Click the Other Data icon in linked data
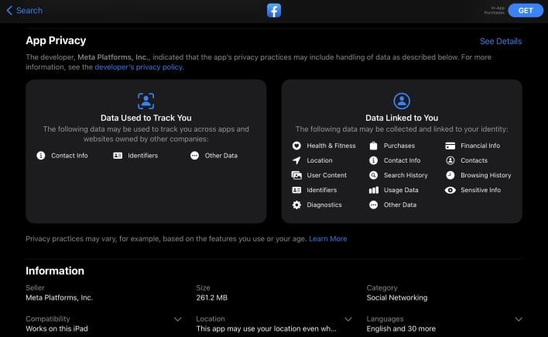The width and height of the screenshot is (548, 337). point(373,205)
